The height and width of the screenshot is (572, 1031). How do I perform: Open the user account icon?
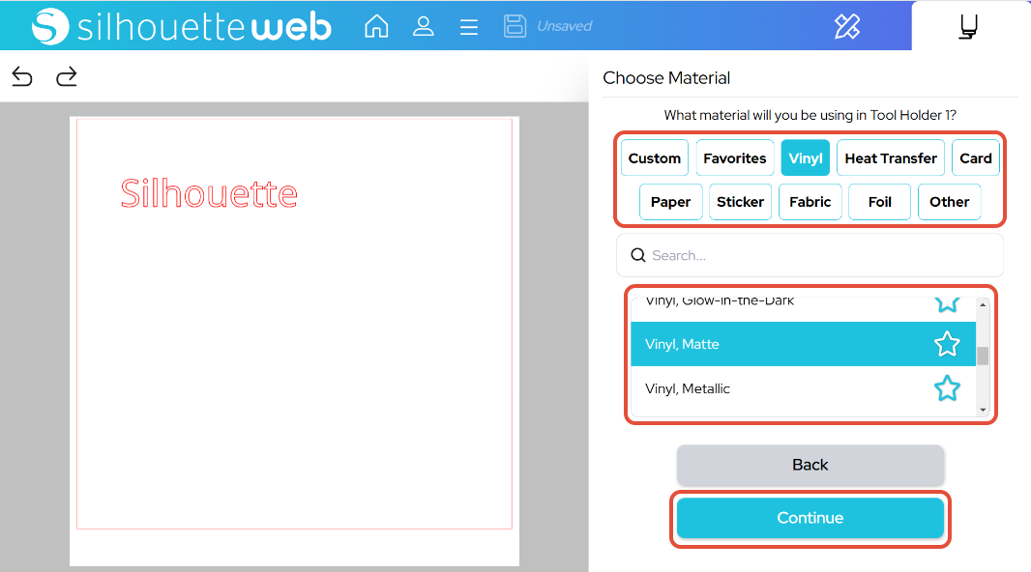click(423, 26)
